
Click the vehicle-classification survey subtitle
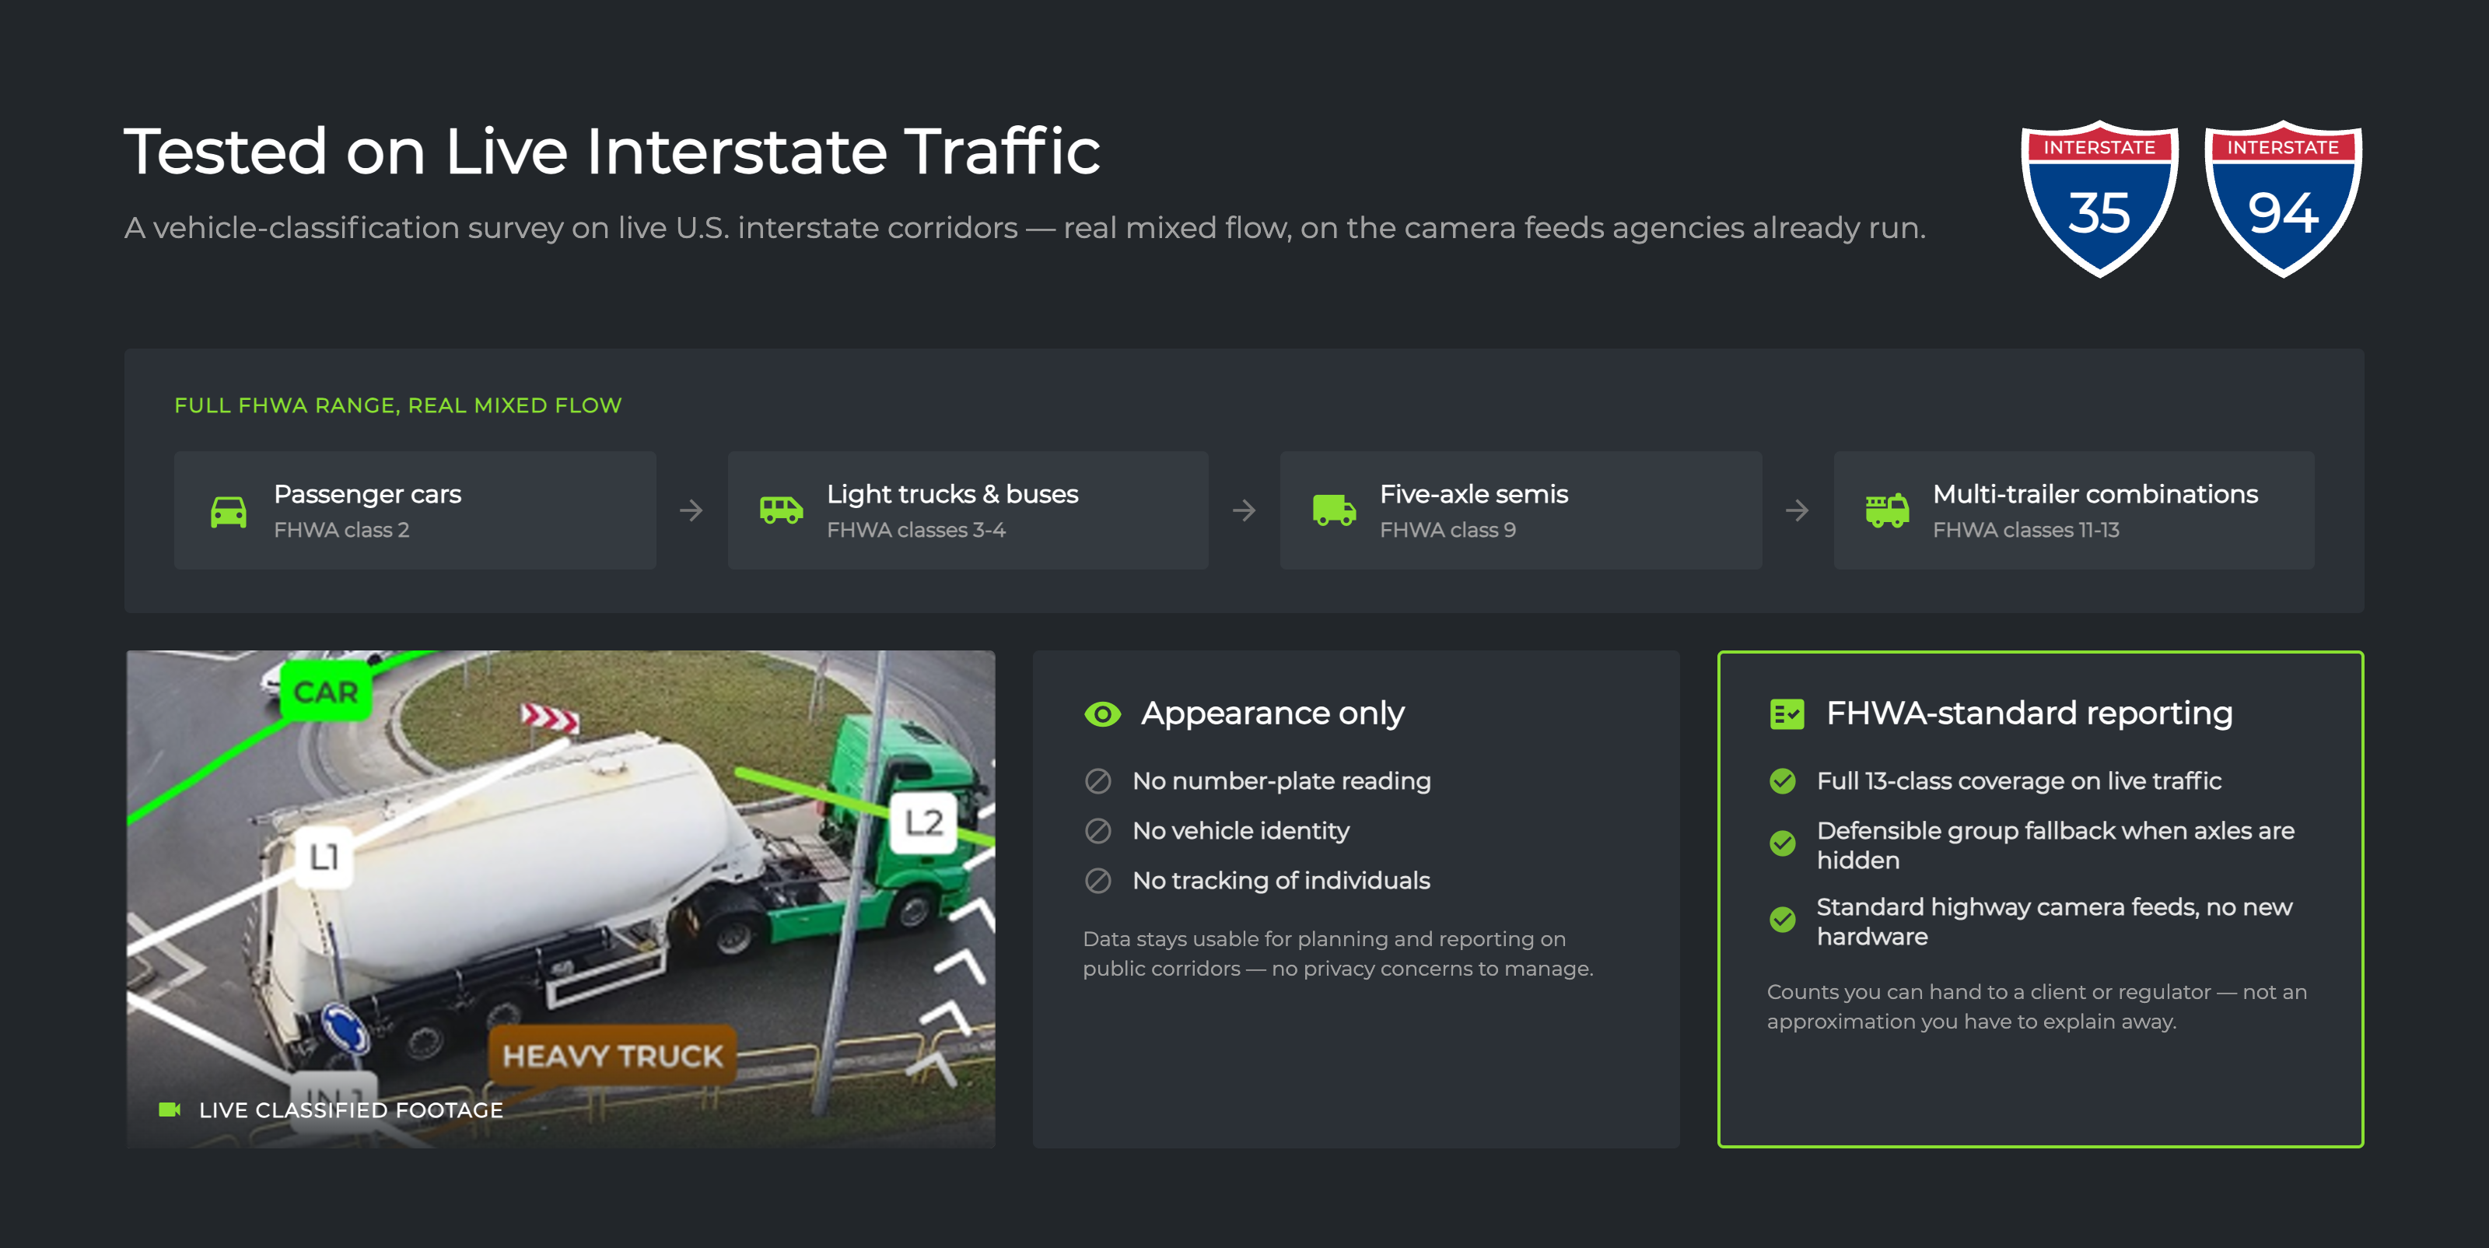tap(1025, 228)
